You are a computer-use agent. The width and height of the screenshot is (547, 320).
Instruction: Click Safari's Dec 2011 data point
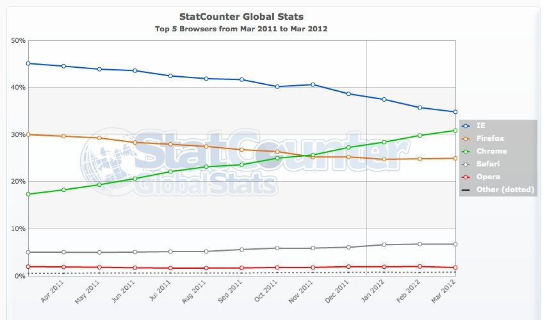[348, 247]
